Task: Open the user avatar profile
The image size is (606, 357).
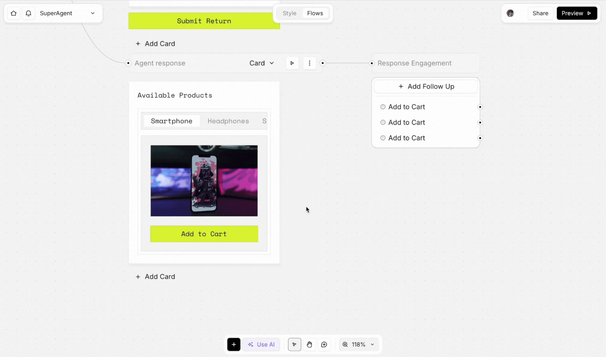Action: pyautogui.click(x=510, y=13)
